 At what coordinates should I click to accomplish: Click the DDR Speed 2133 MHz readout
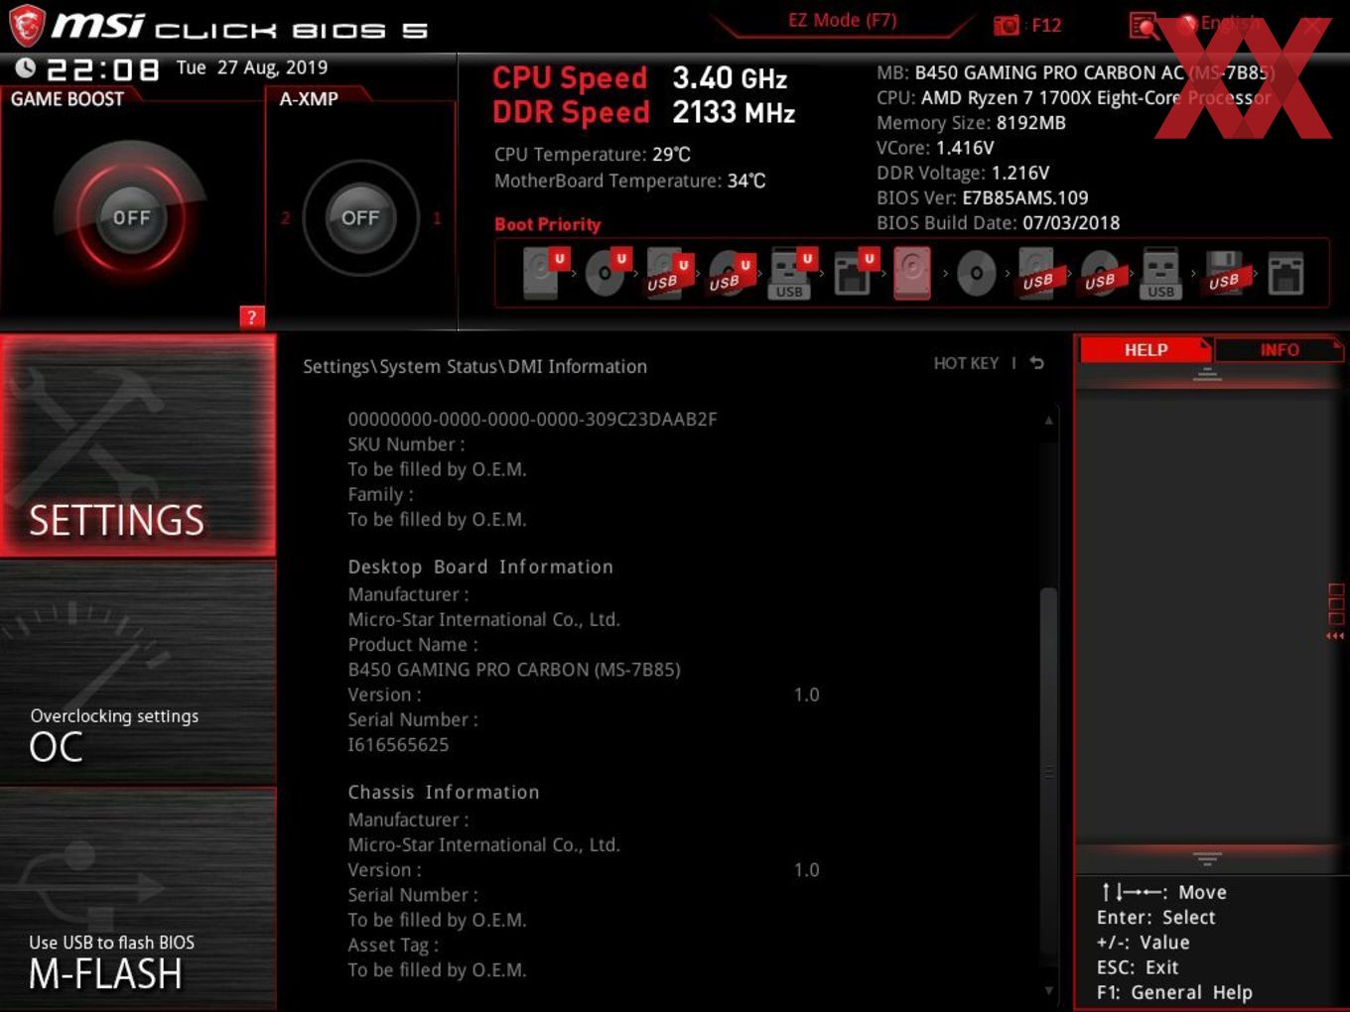[x=644, y=112]
